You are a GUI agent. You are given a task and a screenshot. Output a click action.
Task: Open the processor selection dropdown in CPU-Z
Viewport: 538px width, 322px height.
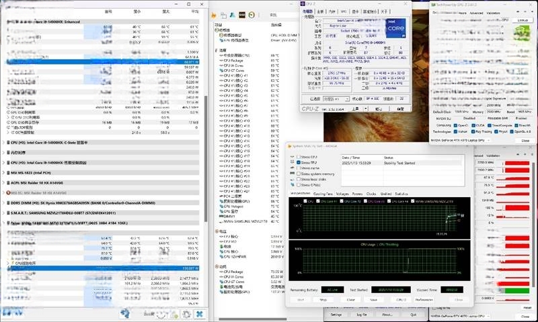coord(336,99)
